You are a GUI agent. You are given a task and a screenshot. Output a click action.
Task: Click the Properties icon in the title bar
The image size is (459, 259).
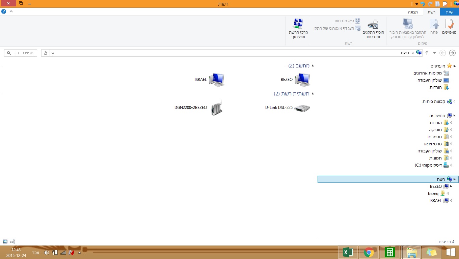445,4
